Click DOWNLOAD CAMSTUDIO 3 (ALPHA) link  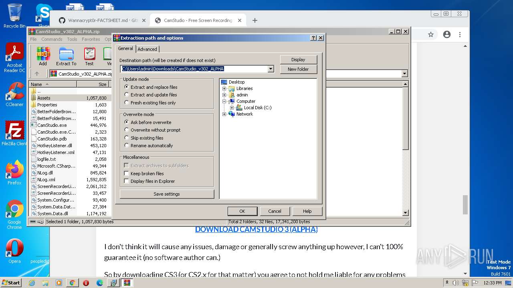[256, 229]
